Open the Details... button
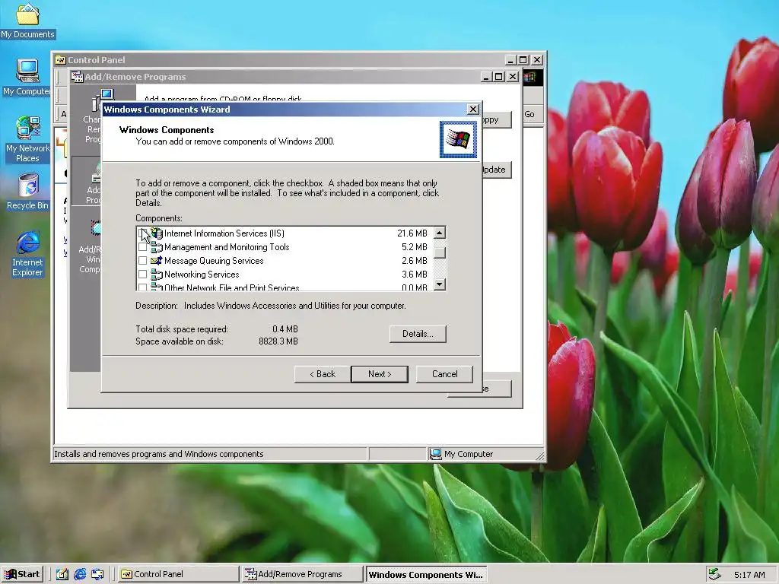779x584 pixels. click(x=418, y=334)
